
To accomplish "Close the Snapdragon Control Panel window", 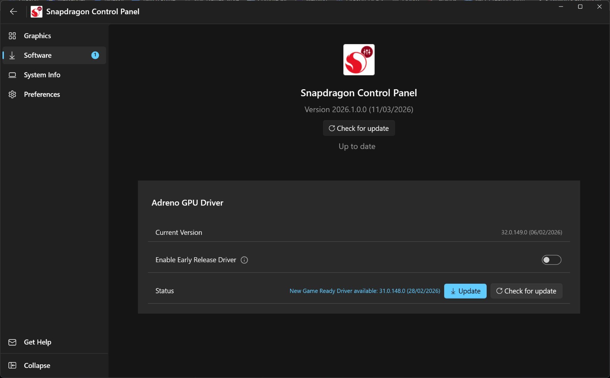I will click(x=599, y=7).
